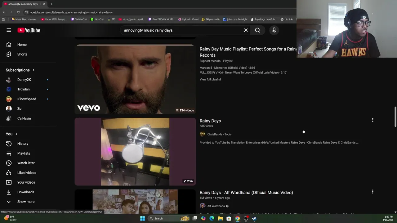Open File Explorer from the taskbar
Image resolution: width=397 pixels, height=223 pixels.
coord(220,218)
